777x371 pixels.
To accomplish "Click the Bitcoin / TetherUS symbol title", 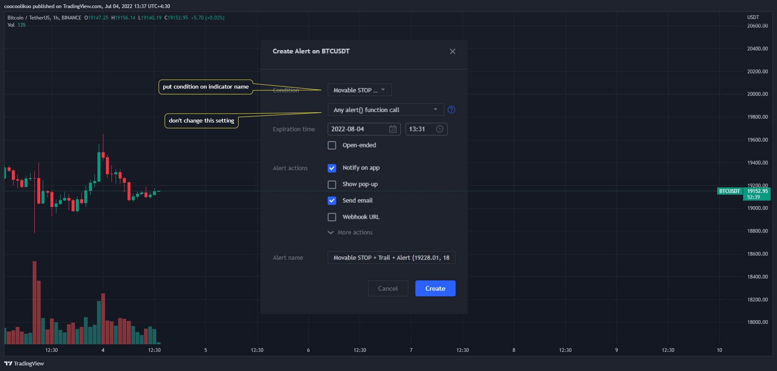I will pyautogui.click(x=28, y=18).
